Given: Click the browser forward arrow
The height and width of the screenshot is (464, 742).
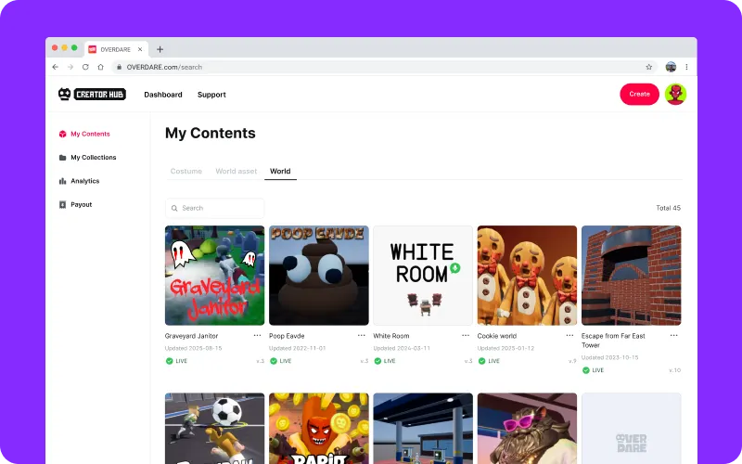Looking at the screenshot, I should coord(70,67).
